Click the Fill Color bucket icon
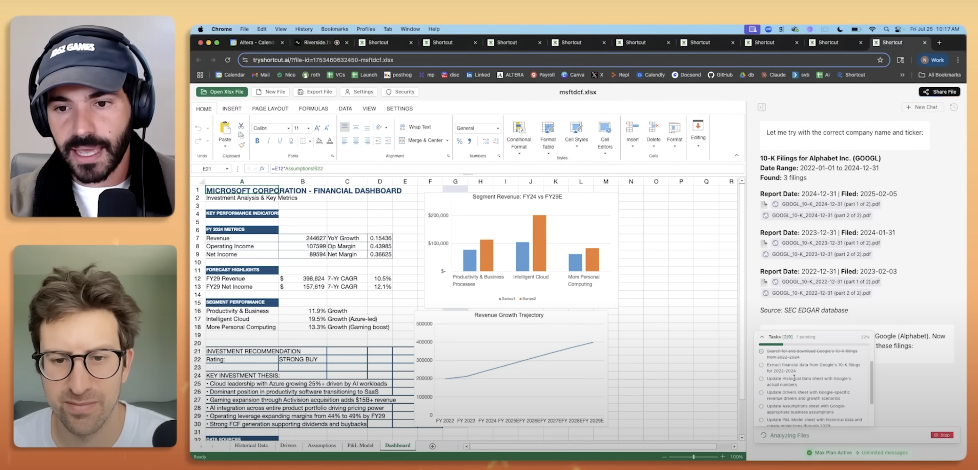 pos(319,141)
